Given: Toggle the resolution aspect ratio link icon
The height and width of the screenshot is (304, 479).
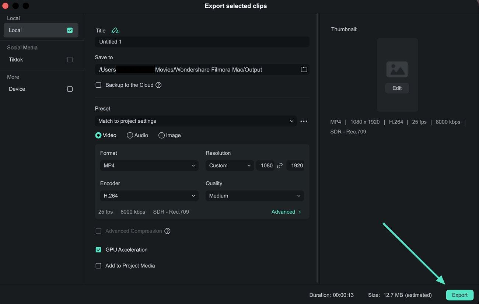Looking at the screenshot, I should [280, 166].
